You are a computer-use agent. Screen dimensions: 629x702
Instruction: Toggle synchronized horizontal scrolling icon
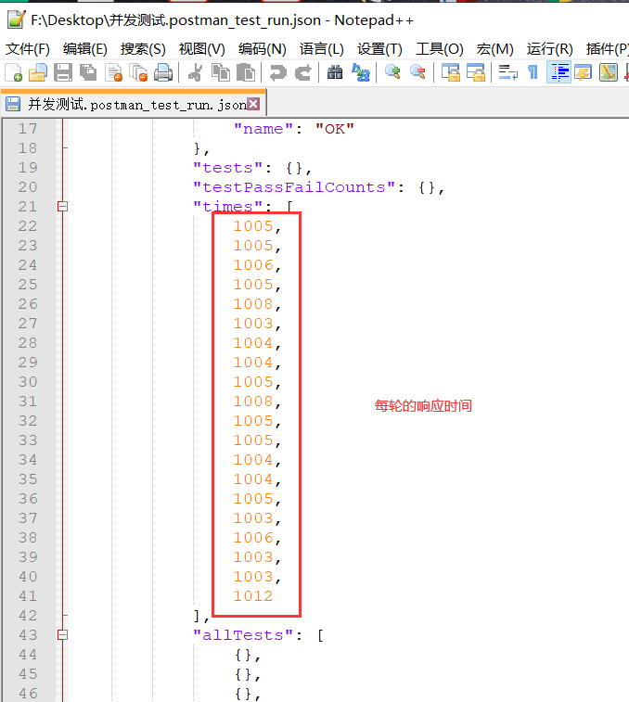475,72
